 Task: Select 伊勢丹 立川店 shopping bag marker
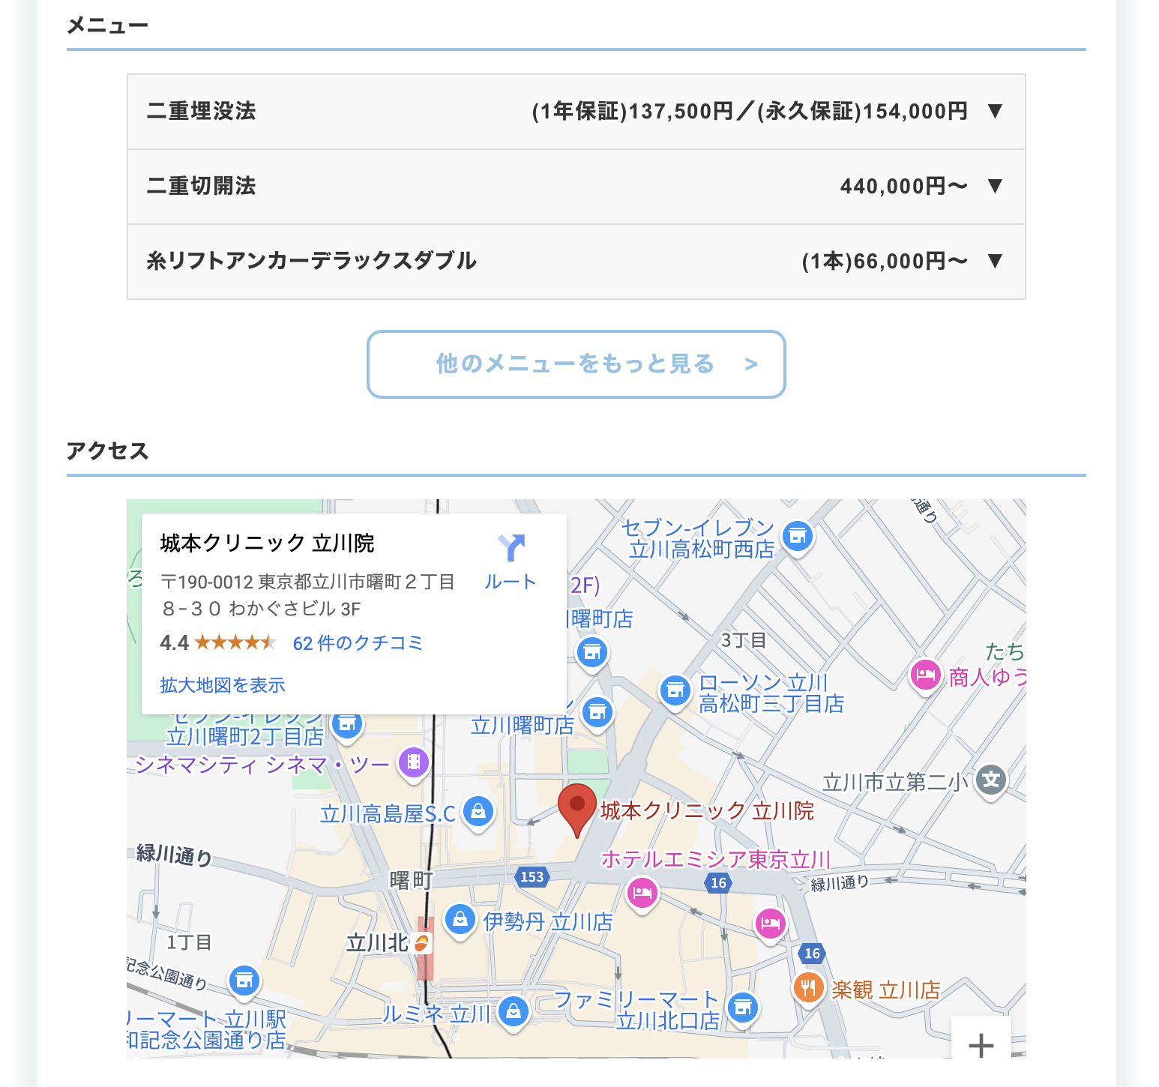pos(460,919)
